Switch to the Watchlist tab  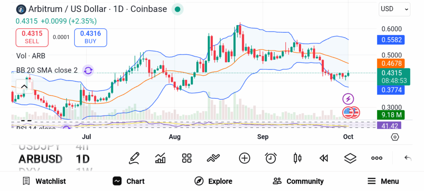click(44, 181)
